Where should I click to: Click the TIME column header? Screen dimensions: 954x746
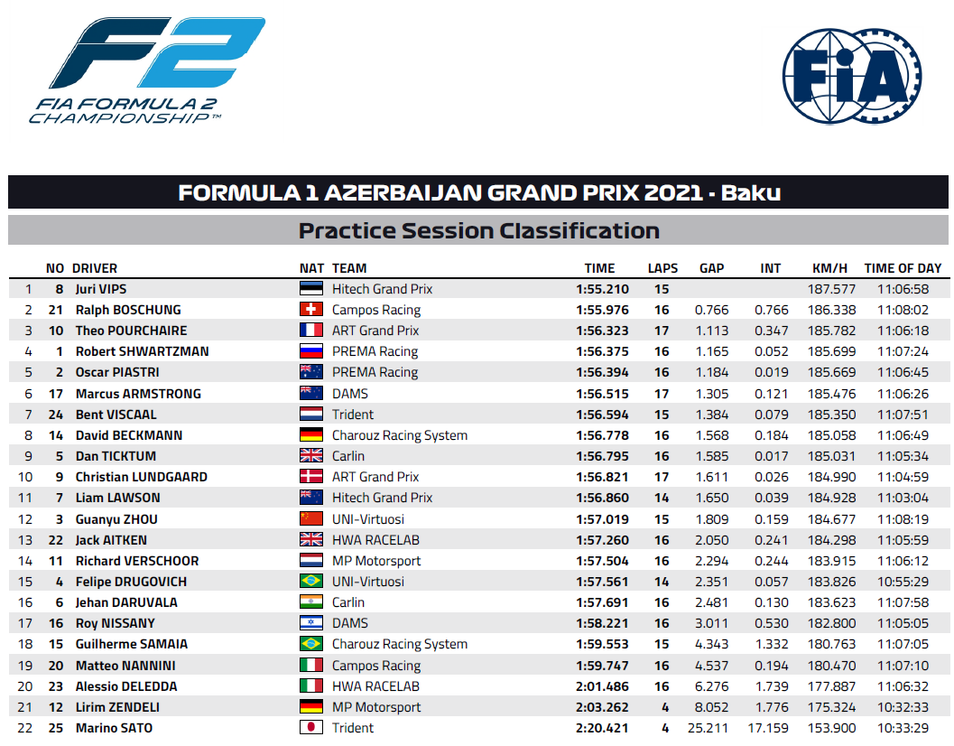point(599,268)
